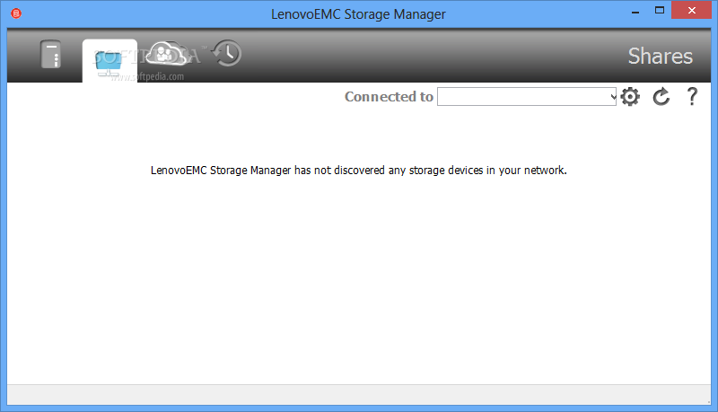Click the Connected to label
Viewport: 718px width, 412px height.
click(x=389, y=97)
